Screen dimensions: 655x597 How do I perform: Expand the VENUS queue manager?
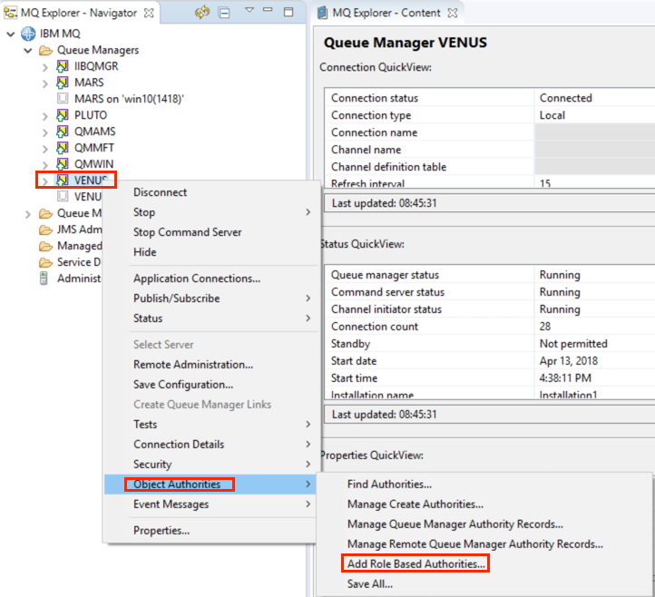[45, 181]
